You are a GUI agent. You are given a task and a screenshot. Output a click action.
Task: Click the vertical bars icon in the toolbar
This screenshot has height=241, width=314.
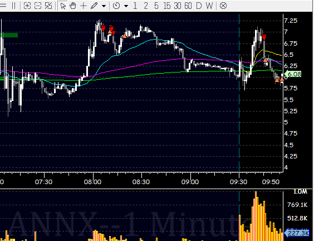(13, 6)
